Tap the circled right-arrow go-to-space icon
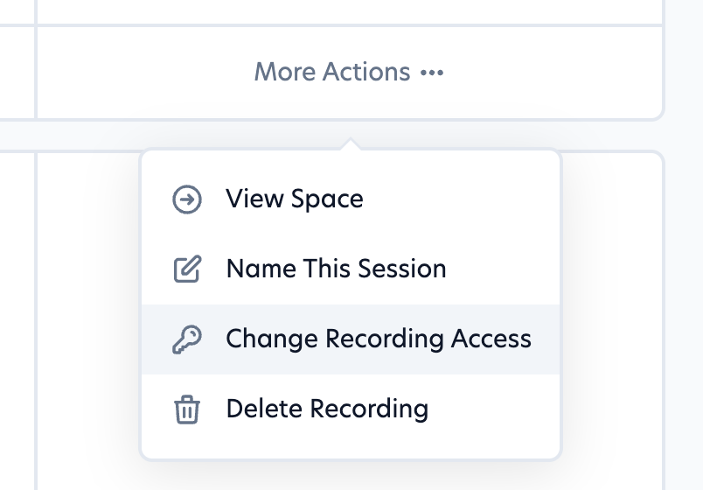The image size is (703, 490). click(x=187, y=199)
